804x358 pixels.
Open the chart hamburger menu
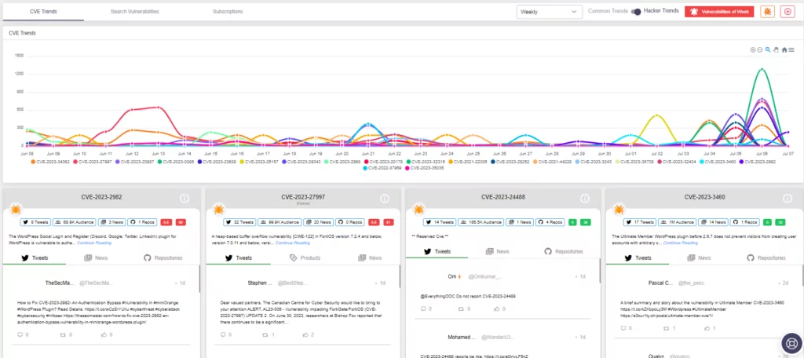click(791, 49)
